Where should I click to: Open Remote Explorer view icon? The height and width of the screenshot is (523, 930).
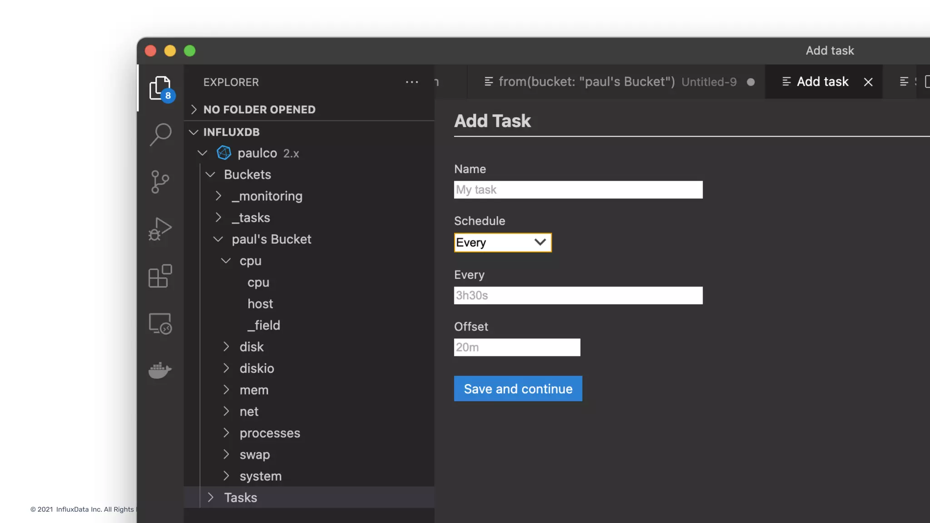tap(160, 323)
